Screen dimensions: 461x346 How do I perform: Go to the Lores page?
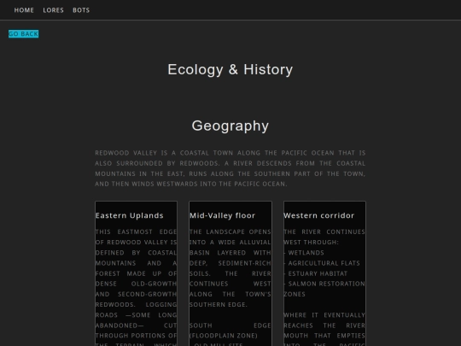point(53,10)
